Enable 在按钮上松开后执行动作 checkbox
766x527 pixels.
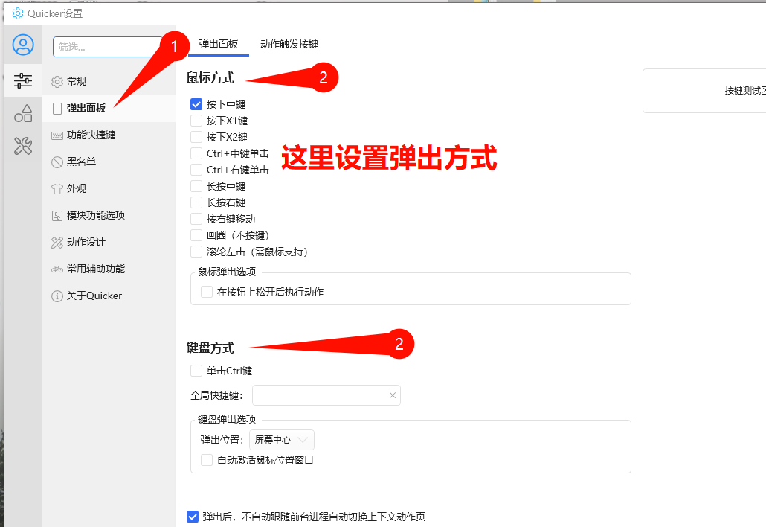tap(207, 292)
